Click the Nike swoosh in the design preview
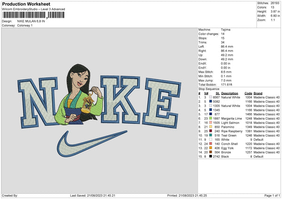Image resolution: width=282 pixels, height=199 pixels. (x=92, y=144)
